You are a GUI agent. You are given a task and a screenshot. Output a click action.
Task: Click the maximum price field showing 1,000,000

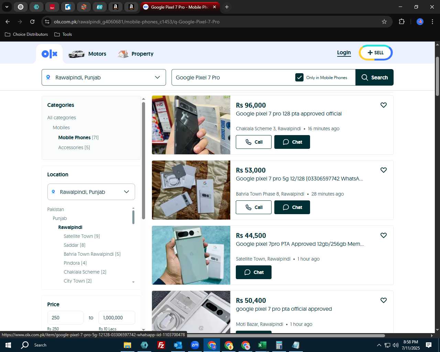coord(117,318)
